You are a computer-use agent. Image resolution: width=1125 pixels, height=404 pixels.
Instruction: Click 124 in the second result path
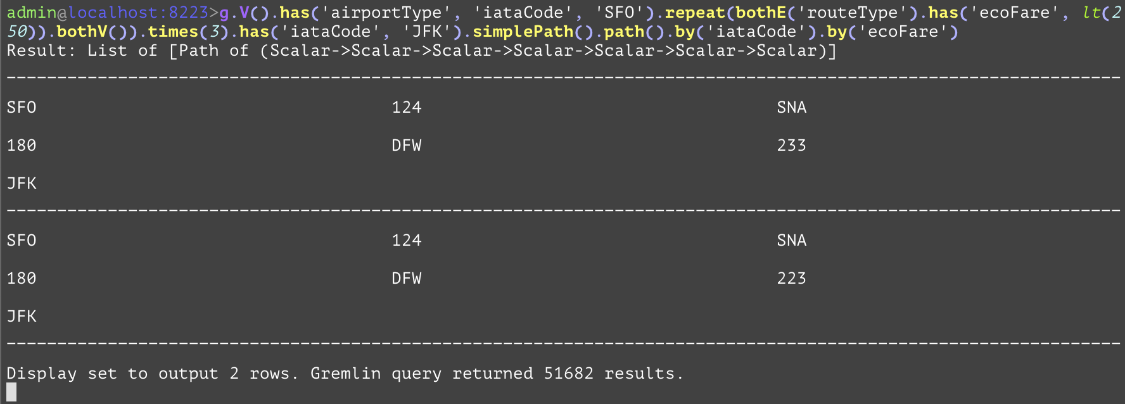pyautogui.click(x=406, y=241)
